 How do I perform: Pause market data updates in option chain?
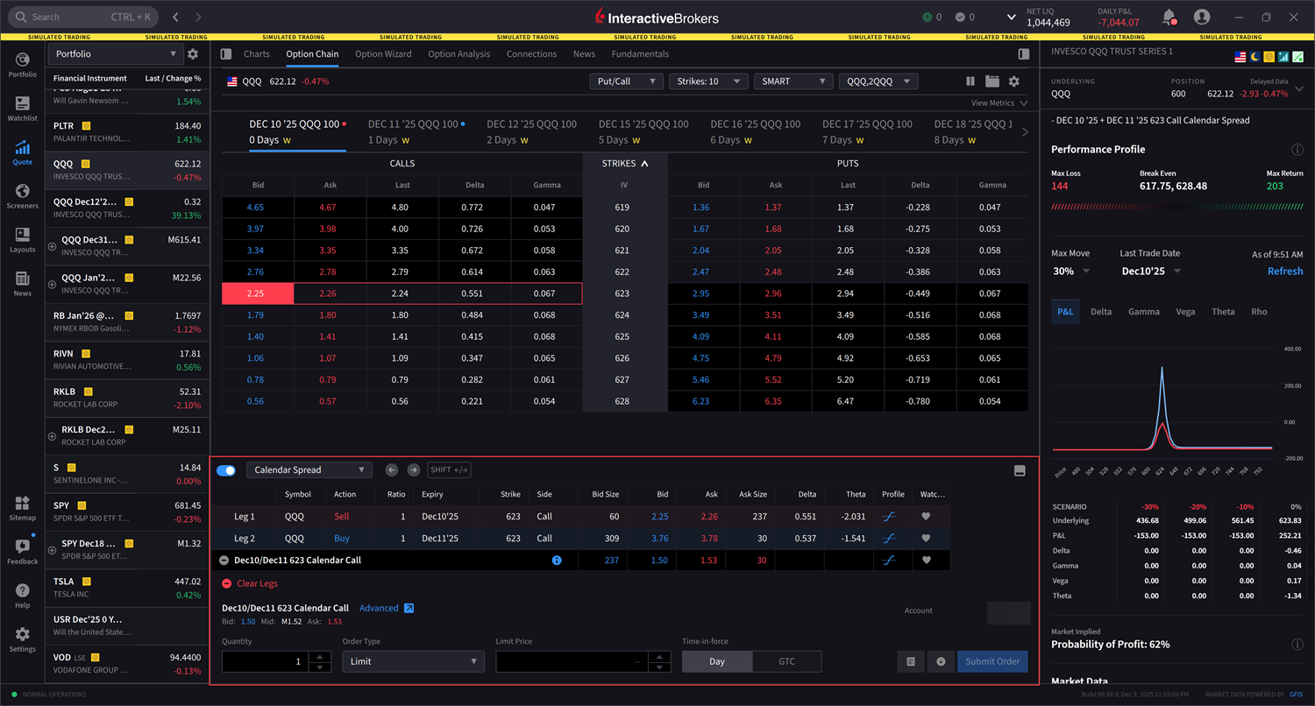(x=970, y=81)
